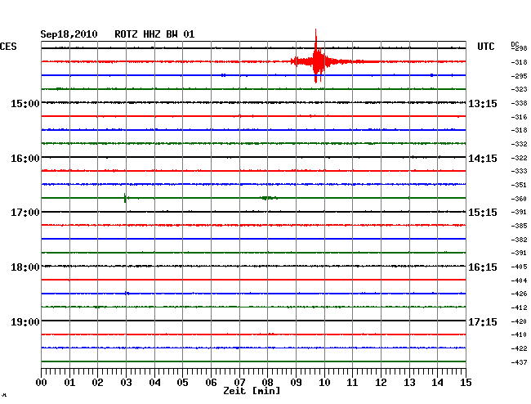Click the 17:15 UTC time label
531x404 pixels.
pyautogui.click(x=483, y=321)
